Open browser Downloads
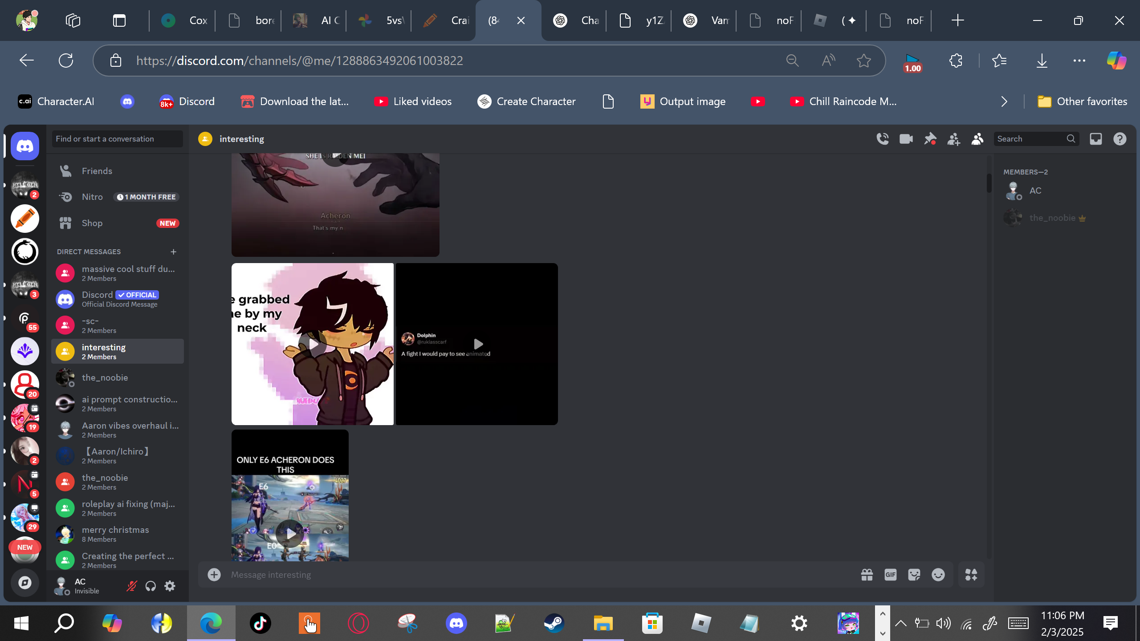Screen dimensions: 1140x641 (1042, 61)
